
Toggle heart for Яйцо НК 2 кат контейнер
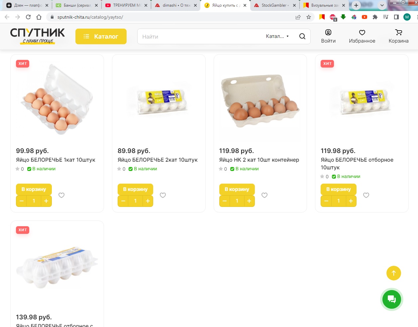[x=264, y=195]
